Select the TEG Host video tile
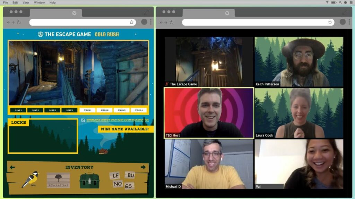 tap(209, 113)
